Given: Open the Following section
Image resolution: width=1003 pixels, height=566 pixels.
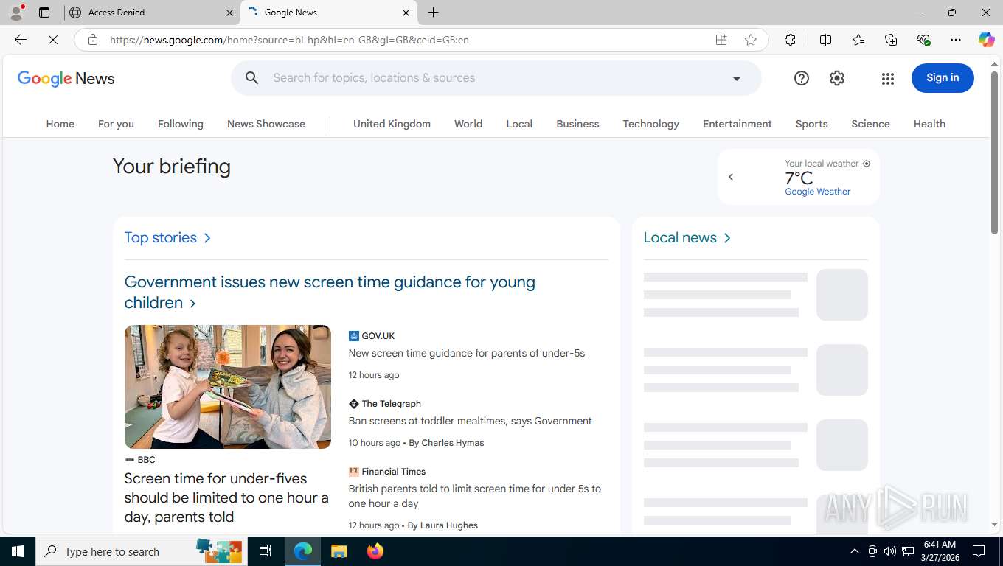Looking at the screenshot, I should click(x=181, y=124).
